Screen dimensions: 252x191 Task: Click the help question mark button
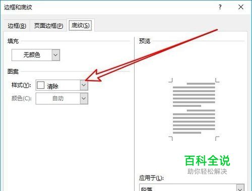pyautogui.click(x=220, y=7)
